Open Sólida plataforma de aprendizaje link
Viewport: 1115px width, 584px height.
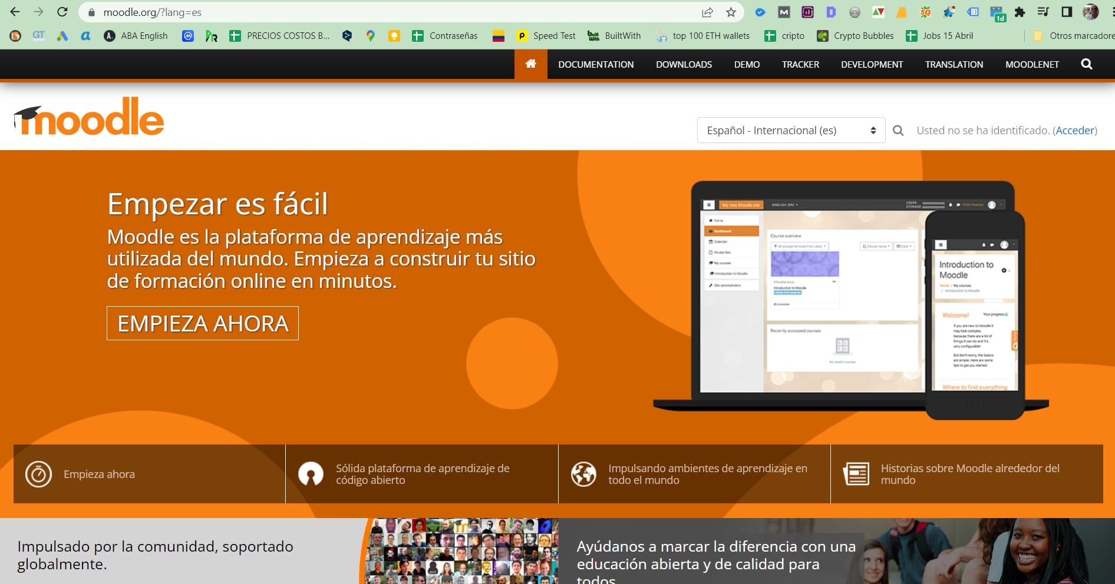[422, 474]
